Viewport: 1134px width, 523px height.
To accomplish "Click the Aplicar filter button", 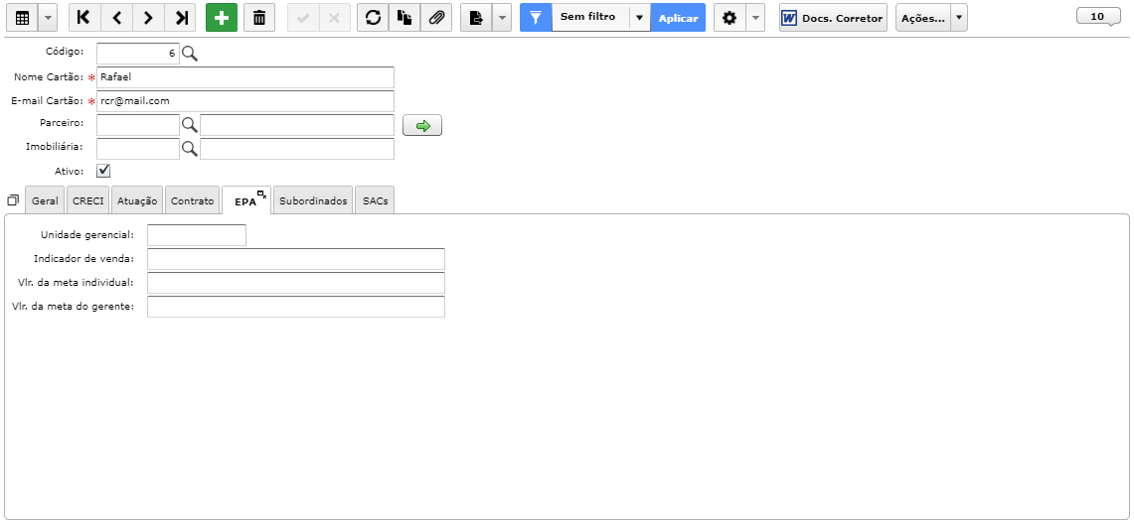I will pyautogui.click(x=679, y=18).
